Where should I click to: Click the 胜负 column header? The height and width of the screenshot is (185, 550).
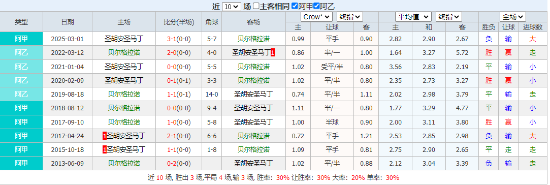click(489, 27)
